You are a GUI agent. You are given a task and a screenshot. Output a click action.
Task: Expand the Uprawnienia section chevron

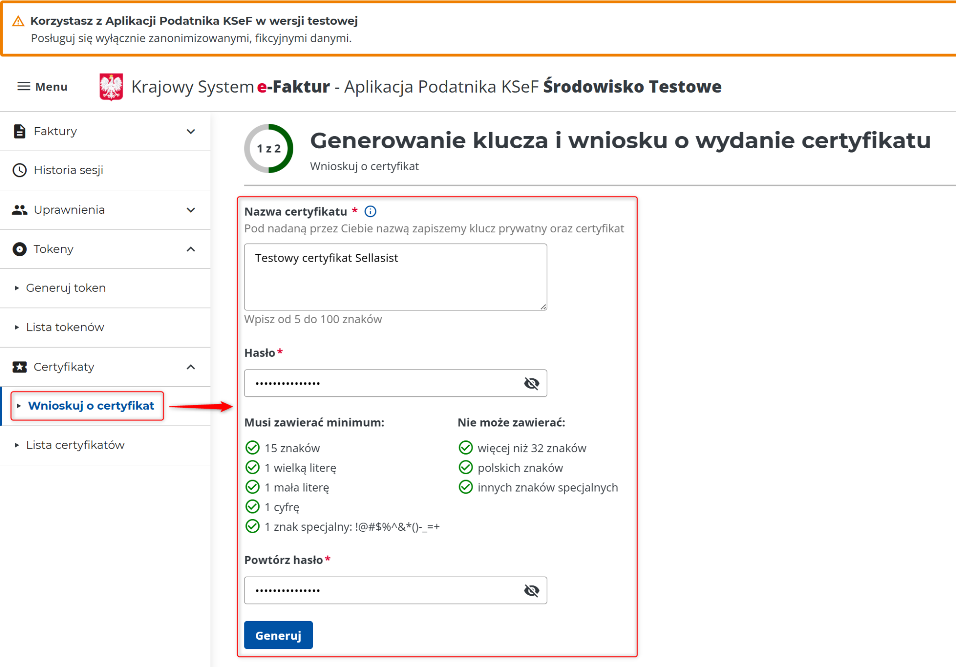tap(191, 210)
